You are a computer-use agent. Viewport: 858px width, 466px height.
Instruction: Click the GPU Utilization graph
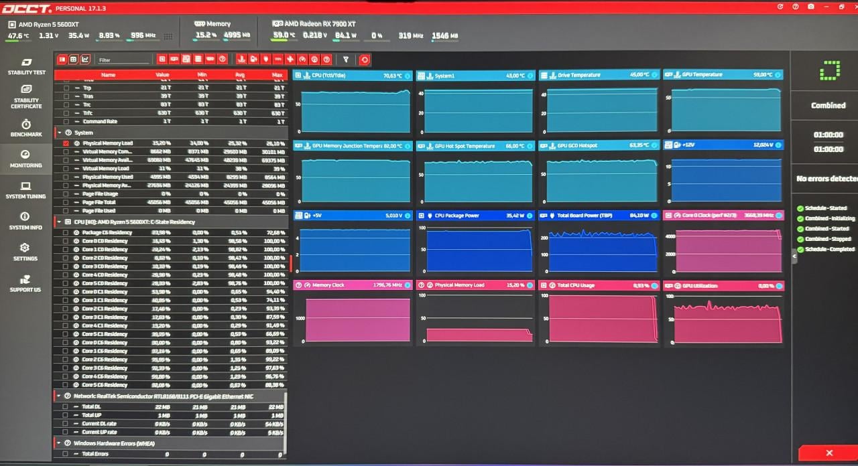pyautogui.click(x=724, y=313)
